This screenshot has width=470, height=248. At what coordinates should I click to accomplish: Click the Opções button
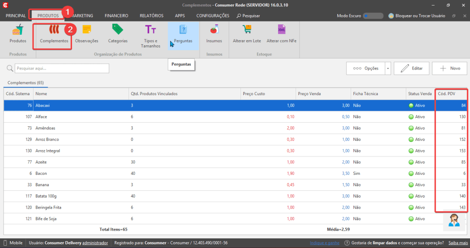click(x=365, y=69)
